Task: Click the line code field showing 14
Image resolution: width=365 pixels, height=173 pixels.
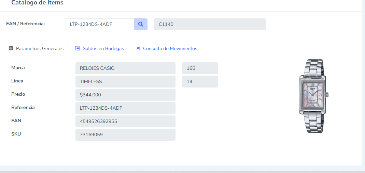Action: click(x=200, y=81)
